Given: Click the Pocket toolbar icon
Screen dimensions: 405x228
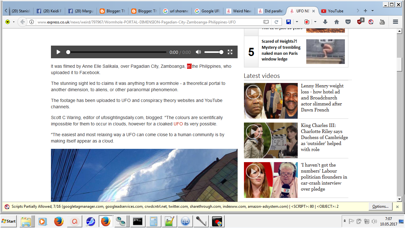Looking at the screenshot, I should click(348, 22).
